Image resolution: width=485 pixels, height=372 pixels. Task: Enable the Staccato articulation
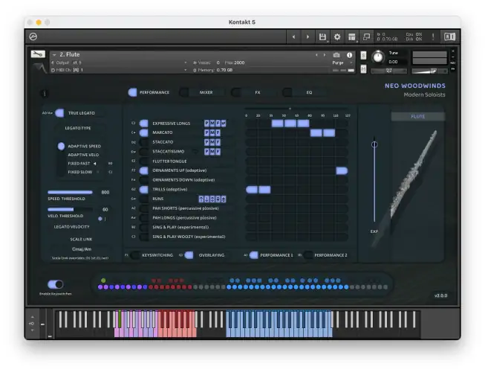(143, 142)
